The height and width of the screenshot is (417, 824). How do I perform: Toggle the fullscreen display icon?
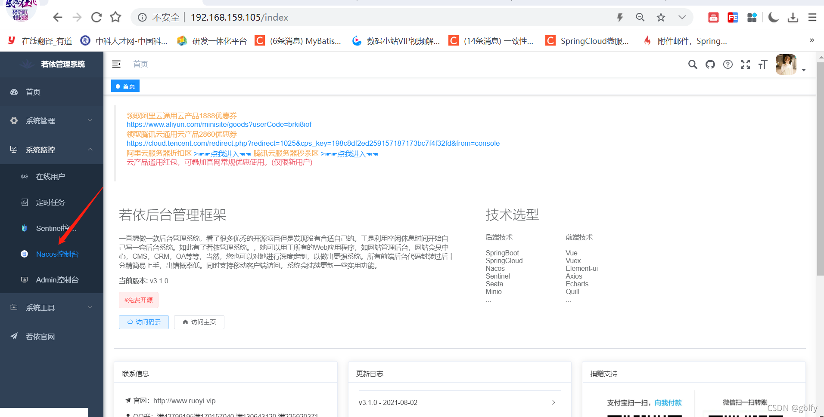tap(745, 64)
